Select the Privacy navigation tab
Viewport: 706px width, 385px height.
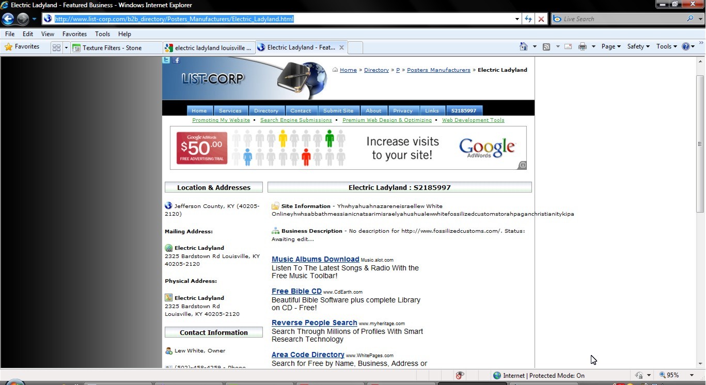click(x=403, y=110)
